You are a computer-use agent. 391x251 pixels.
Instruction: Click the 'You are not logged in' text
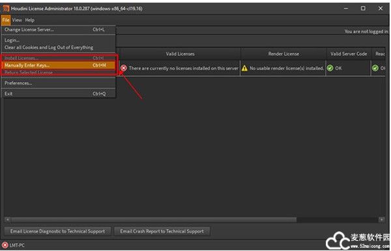pos(366,31)
